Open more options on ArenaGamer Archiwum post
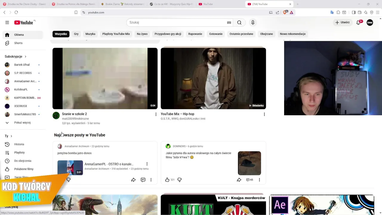Viewport: 382px width, 215px height. pyautogui.click(x=151, y=180)
